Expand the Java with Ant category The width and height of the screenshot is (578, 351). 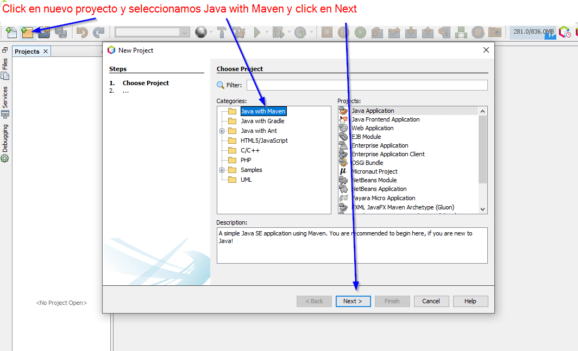[x=222, y=131]
